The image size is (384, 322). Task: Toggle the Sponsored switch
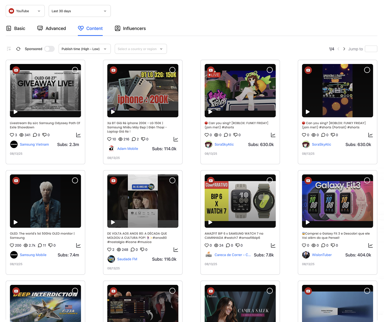(49, 49)
